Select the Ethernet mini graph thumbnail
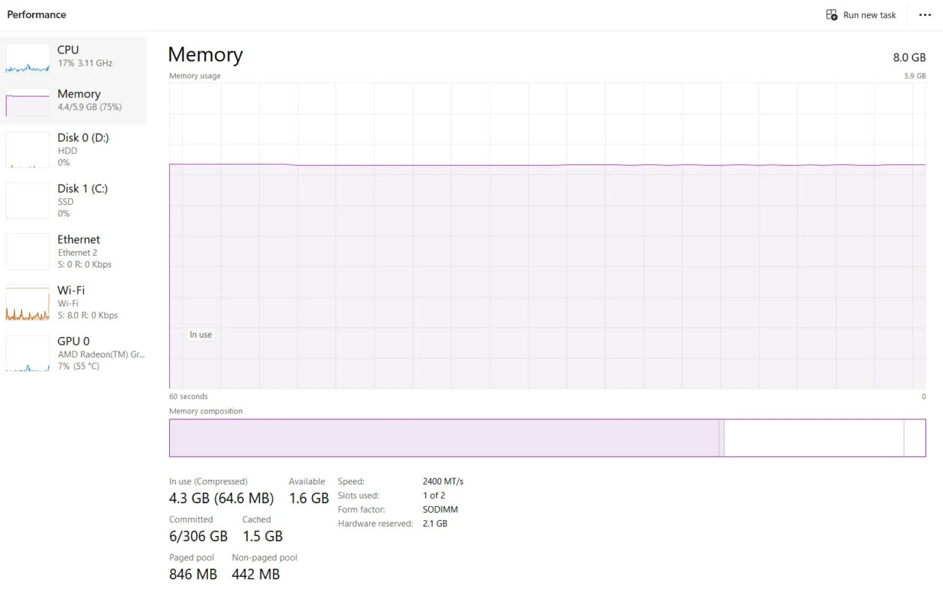This screenshot has width=943, height=598. pos(28,251)
